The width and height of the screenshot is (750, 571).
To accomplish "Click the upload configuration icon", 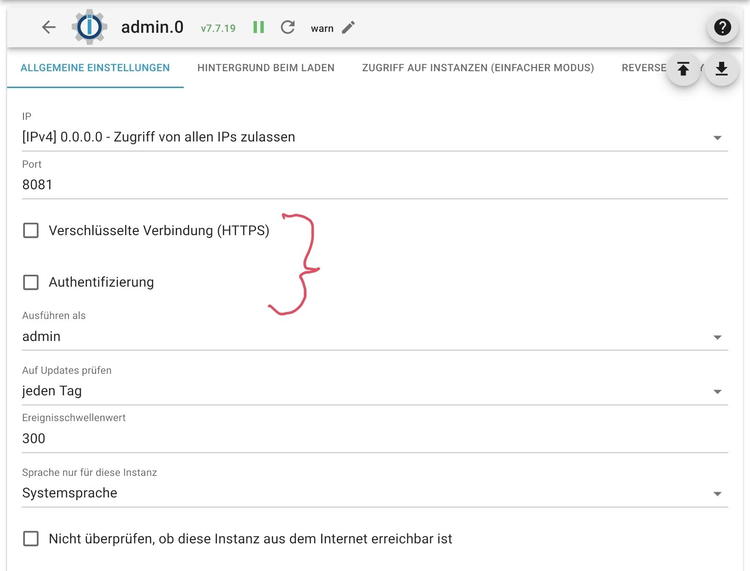I will click(x=684, y=69).
